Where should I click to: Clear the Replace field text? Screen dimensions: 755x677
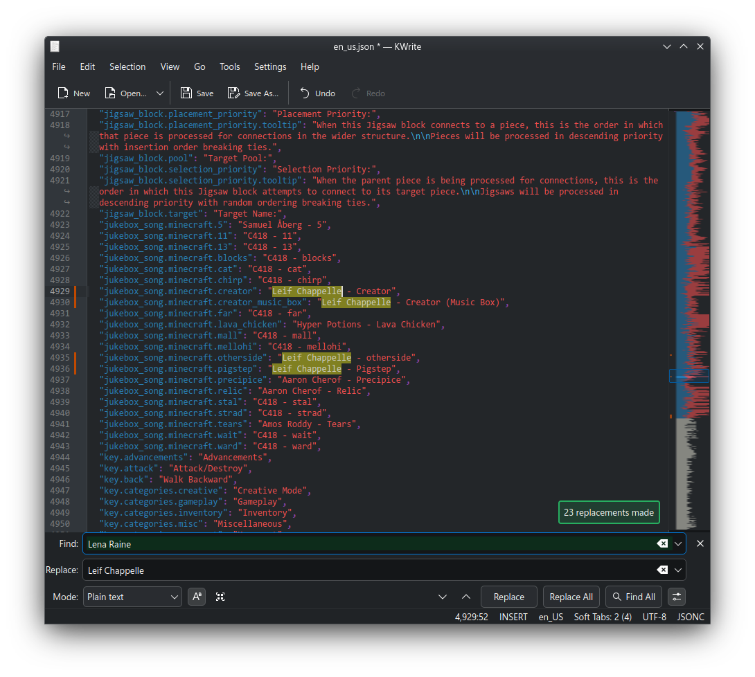pos(662,570)
